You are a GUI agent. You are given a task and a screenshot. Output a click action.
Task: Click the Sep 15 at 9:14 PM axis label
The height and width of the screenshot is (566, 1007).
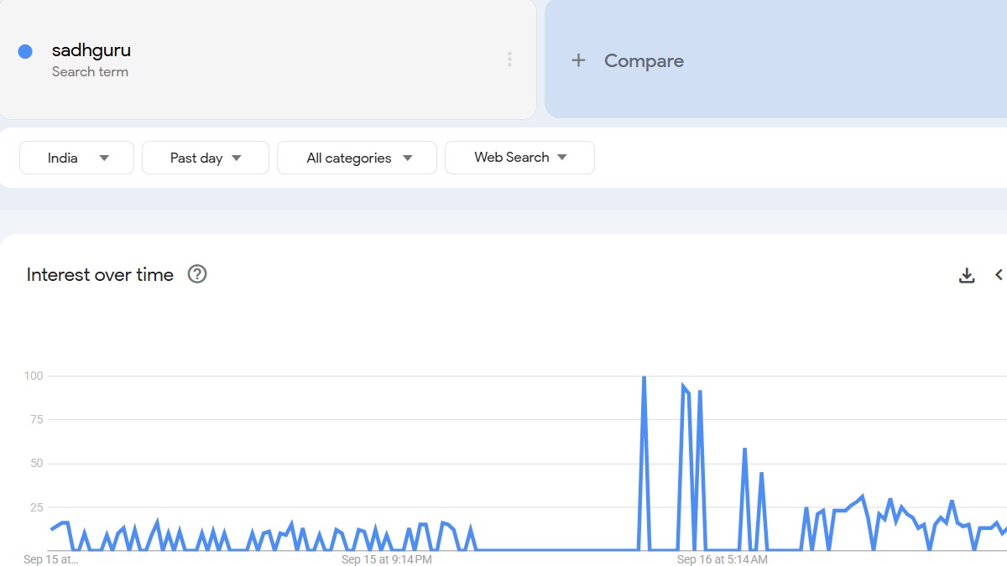point(387,559)
